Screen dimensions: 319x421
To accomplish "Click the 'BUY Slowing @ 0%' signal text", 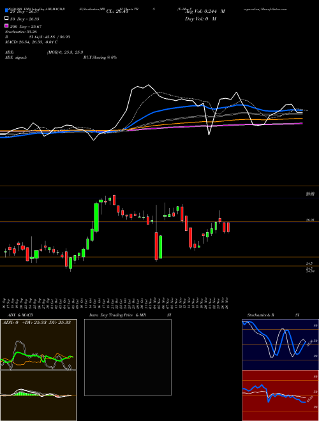I will pyautogui.click(x=100, y=57).
